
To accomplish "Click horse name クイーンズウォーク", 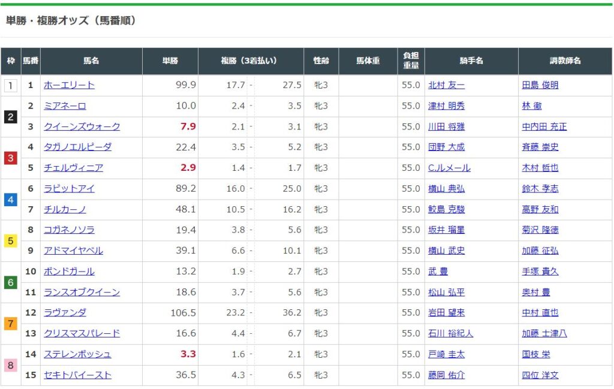I will click(x=82, y=126).
